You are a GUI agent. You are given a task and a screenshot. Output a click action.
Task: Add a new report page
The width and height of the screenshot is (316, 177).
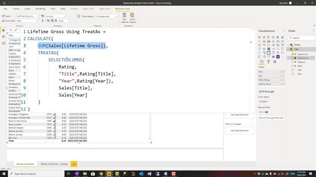[x=74, y=164]
